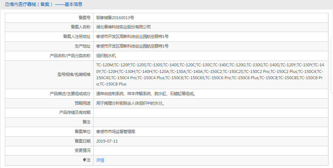Click the 生产地址 label
Viewport: 333px width, 168px height.
[83, 46]
